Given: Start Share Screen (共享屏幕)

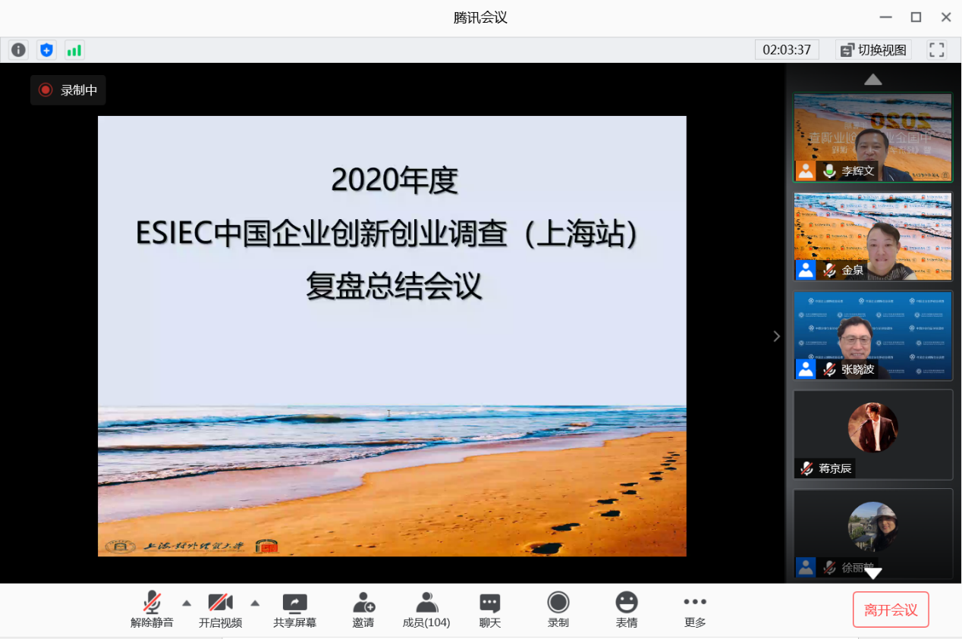Looking at the screenshot, I should (x=294, y=609).
